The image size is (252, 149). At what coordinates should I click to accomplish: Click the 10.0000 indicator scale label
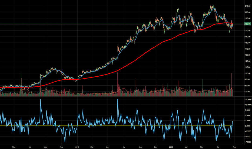(x=248, y=105)
